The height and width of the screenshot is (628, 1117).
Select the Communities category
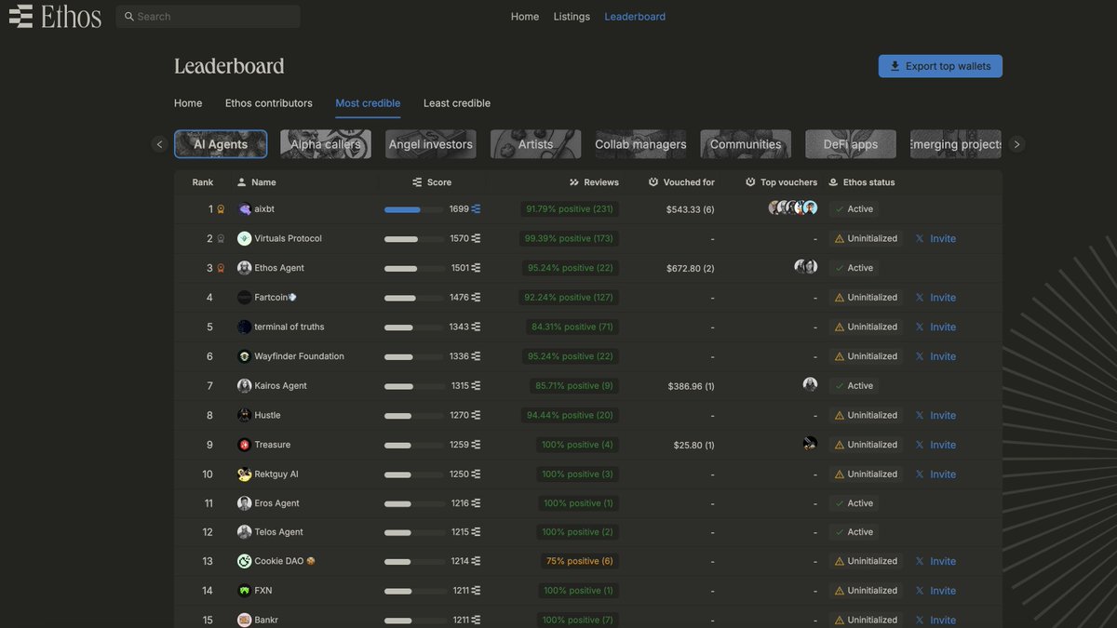coord(746,144)
